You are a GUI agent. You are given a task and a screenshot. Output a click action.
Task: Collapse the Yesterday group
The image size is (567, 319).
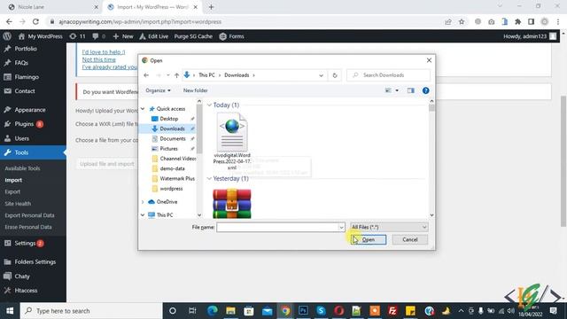point(209,178)
